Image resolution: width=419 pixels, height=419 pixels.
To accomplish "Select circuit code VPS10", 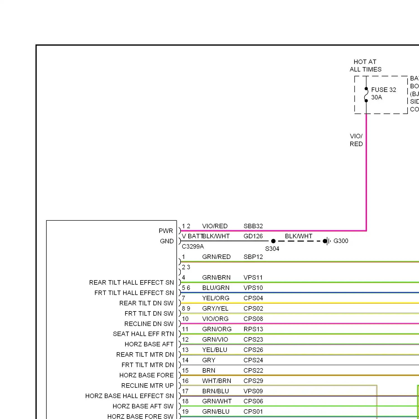I will (253, 288).
